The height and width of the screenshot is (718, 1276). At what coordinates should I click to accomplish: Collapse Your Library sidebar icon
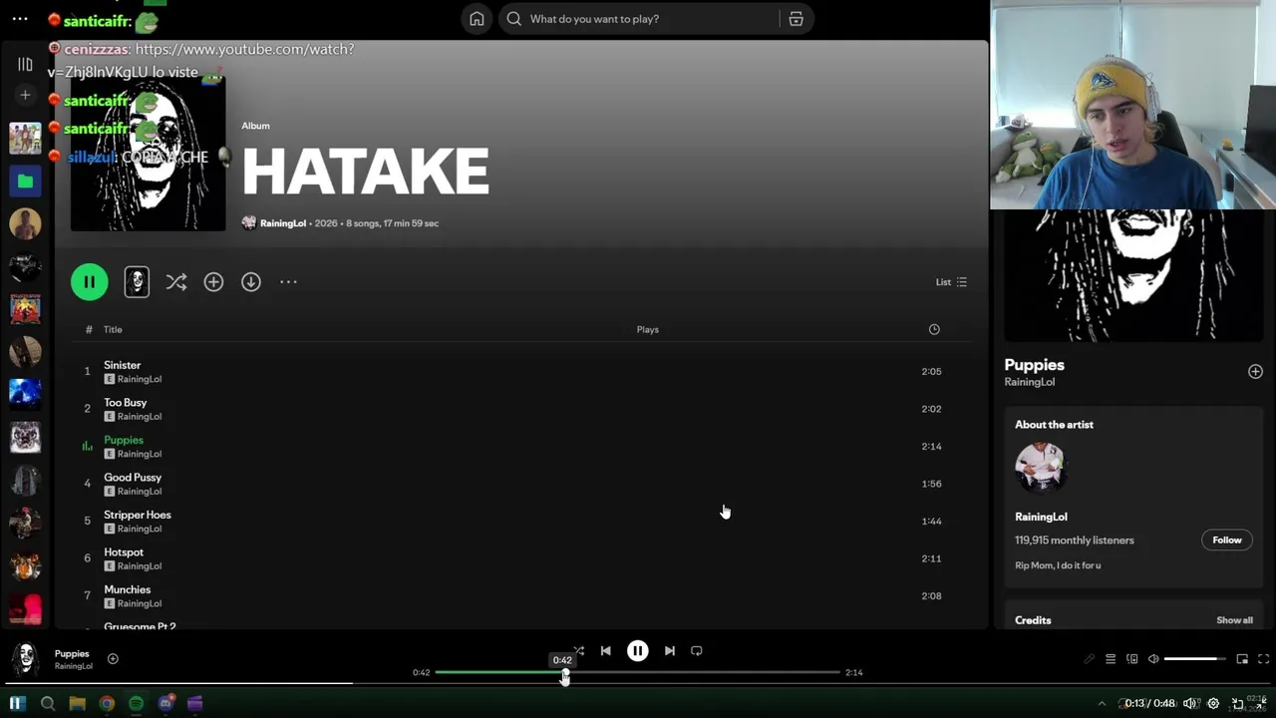click(x=25, y=65)
